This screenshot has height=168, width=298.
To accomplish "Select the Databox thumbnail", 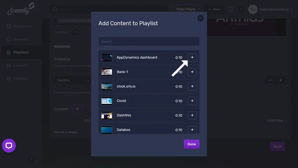I will pos(107,130).
